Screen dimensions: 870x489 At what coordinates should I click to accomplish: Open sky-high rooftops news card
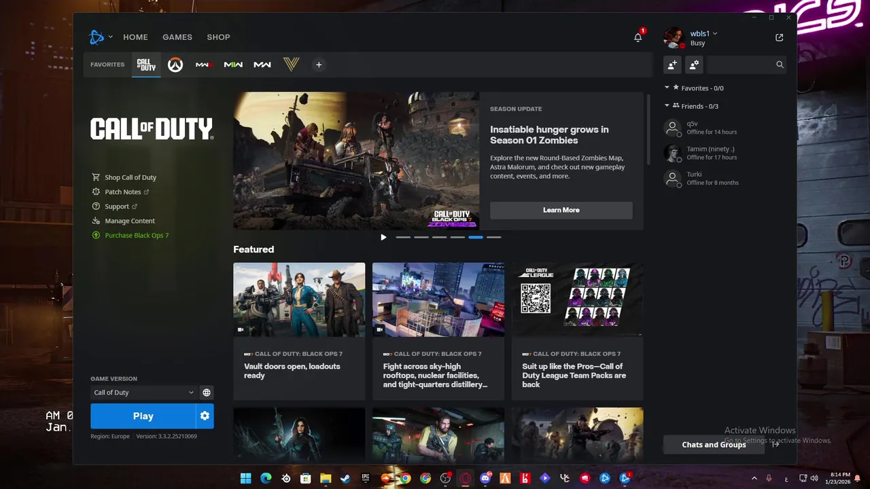(x=438, y=331)
